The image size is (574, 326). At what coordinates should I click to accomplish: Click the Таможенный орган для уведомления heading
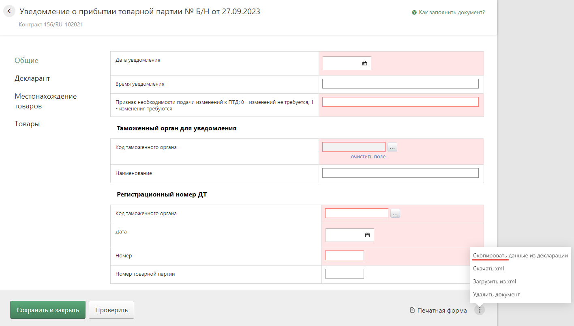[177, 128]
